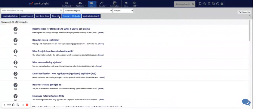Open 'What free job boards can I advertise with?'
Viewport: 253px width, 109px height.
tap(53, 51)
